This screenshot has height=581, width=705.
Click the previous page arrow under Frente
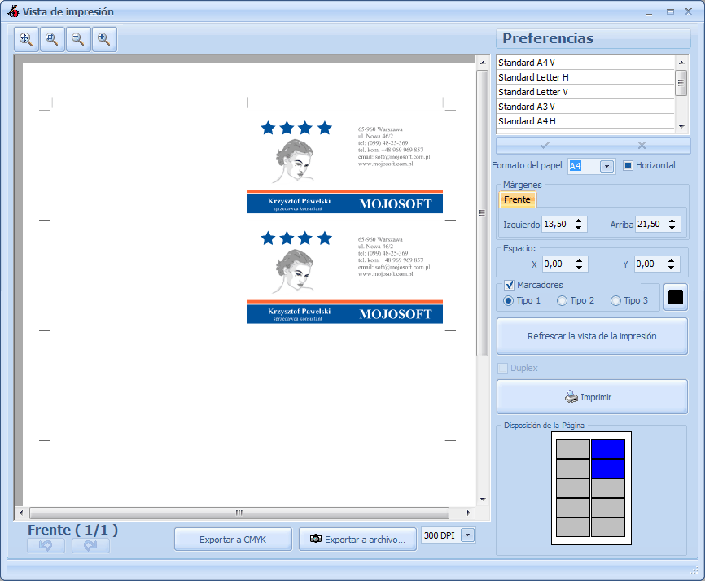pos(46,545)
